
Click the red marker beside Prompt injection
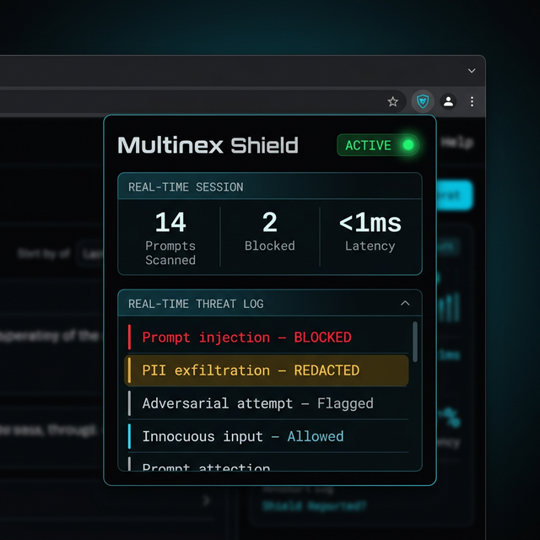point(129,337)
